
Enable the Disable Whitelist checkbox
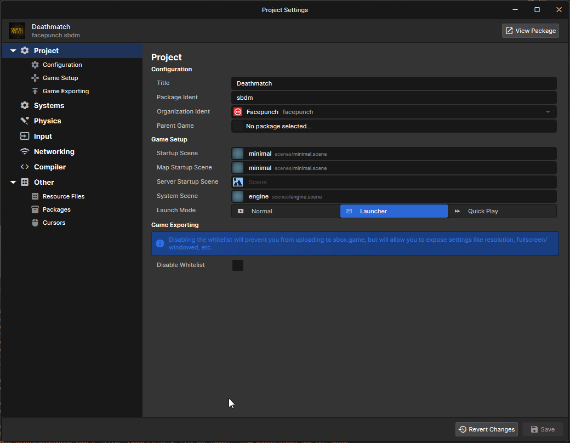click(x=238, y=265)
